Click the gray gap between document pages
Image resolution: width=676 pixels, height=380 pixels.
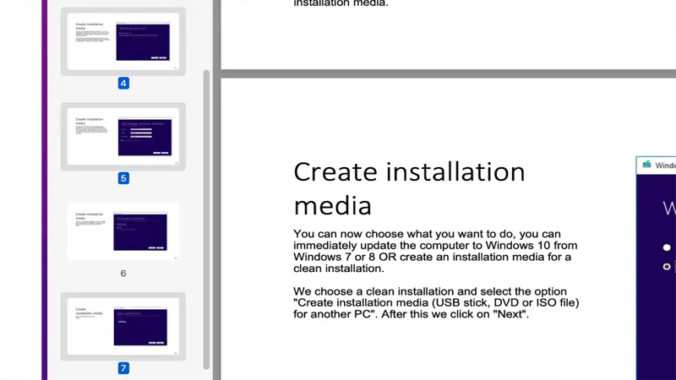point(448,73)
